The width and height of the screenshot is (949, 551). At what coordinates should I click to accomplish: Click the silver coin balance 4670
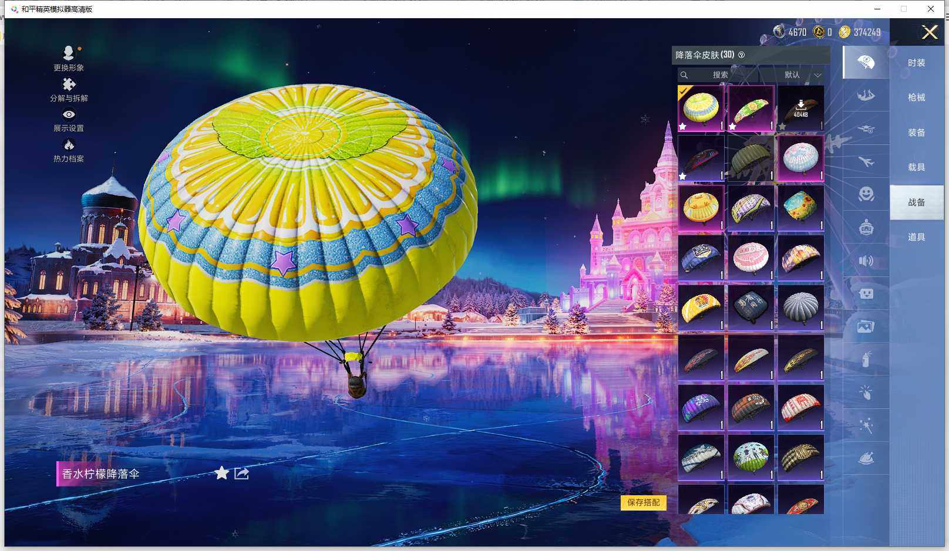point(790,32)
